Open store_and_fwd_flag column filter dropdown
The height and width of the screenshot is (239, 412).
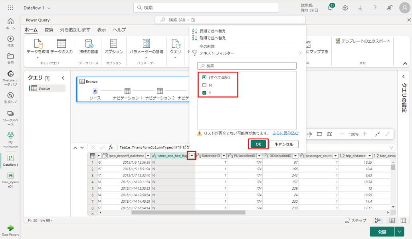click(192, 156)
